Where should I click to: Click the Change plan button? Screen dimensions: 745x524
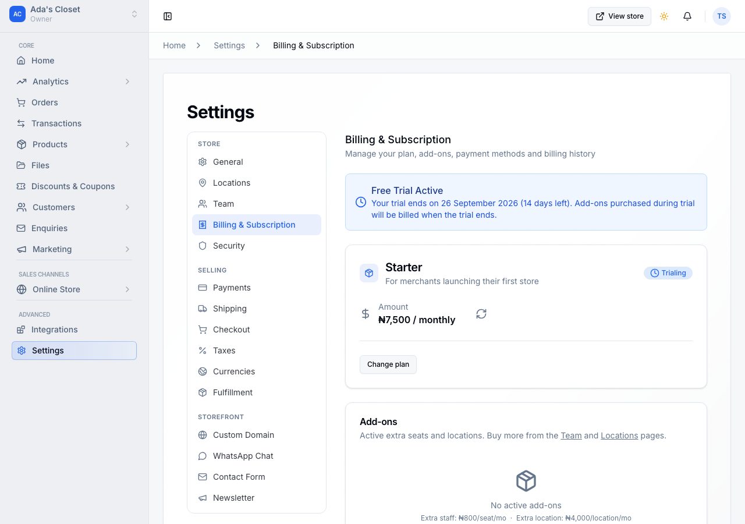point(388,364)
